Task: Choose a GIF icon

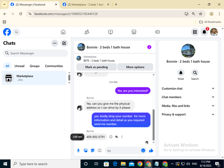Action: 99,151
